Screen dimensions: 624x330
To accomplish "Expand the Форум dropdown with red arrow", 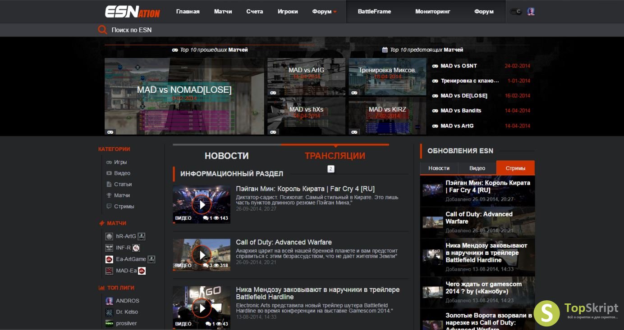I will pyautogui.click(x=325, y=12).
